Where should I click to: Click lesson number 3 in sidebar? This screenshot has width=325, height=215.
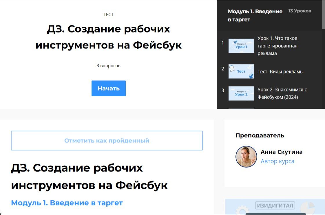223,91
